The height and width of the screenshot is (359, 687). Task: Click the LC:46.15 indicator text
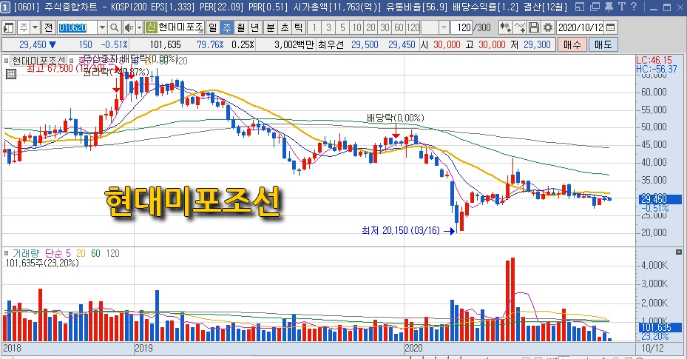point(654,60)
